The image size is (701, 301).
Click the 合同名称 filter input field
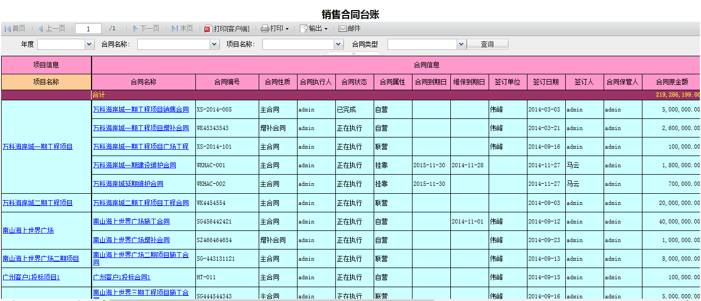point(174,45)
